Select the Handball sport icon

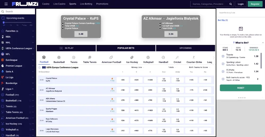click(163, 57)
